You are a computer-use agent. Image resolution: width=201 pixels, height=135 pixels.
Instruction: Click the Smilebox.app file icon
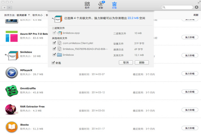pyautogui.click(x=59, y=33)
